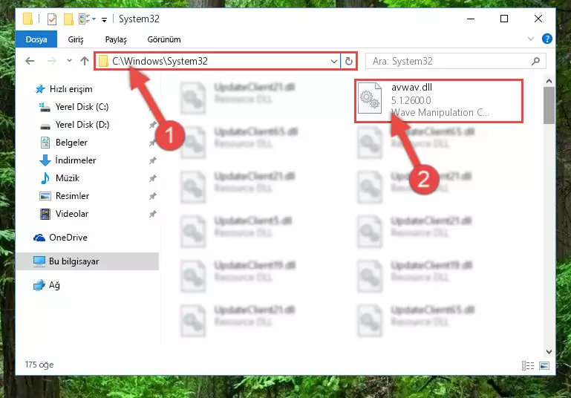
Task: Open the Paylaş ribbon tab
Action: click(x=116, y=39)
